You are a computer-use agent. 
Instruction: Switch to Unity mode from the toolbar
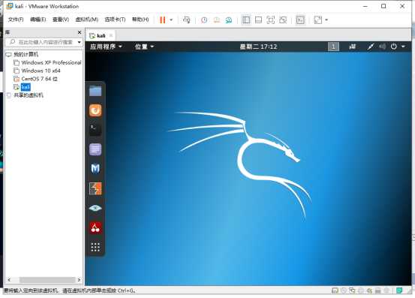(x=283, y=20)
